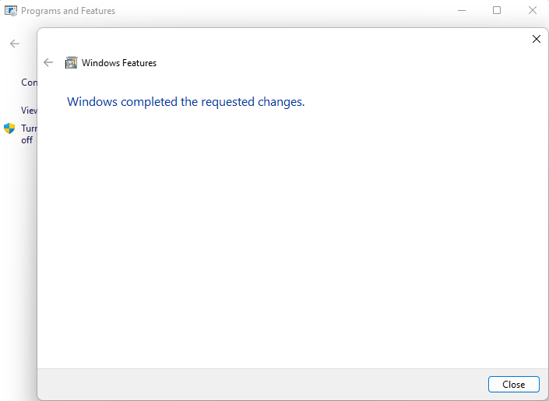
Task: Maximize the Programs and Features window
Action: pyautogui.click(x=497, y=11)
